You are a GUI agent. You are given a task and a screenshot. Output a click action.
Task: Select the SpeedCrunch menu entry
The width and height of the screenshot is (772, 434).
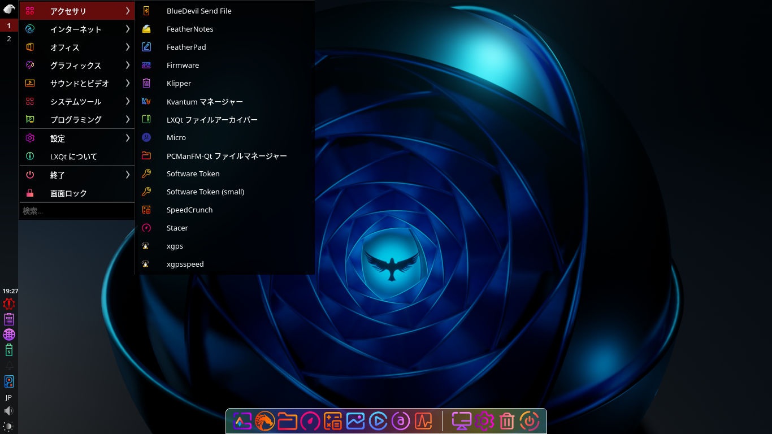[225, 210]
